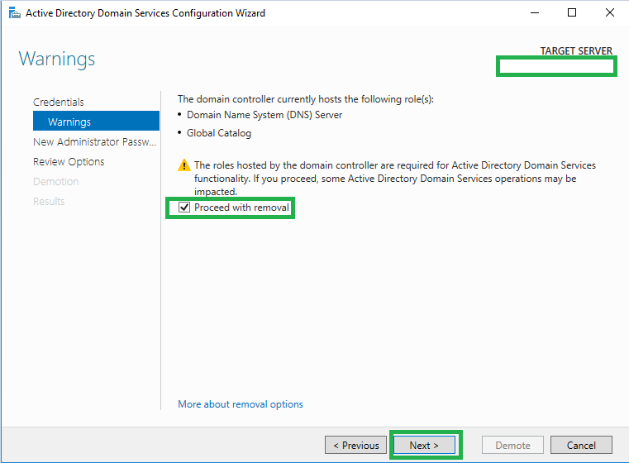The width and height of the screenshot is (629, 463).
Task: Go to the Credentials step
Action: pos(59,102)
